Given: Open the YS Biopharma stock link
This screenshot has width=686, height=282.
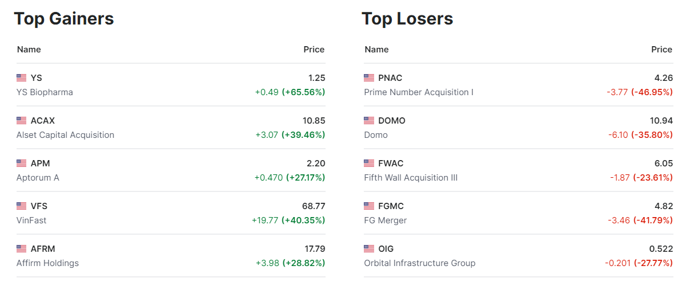Looking at the screenshot, I should tap(45, 92).
